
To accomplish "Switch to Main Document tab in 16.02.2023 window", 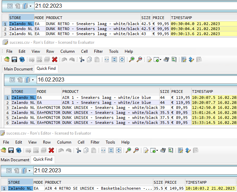I will (x=18, y=69).
